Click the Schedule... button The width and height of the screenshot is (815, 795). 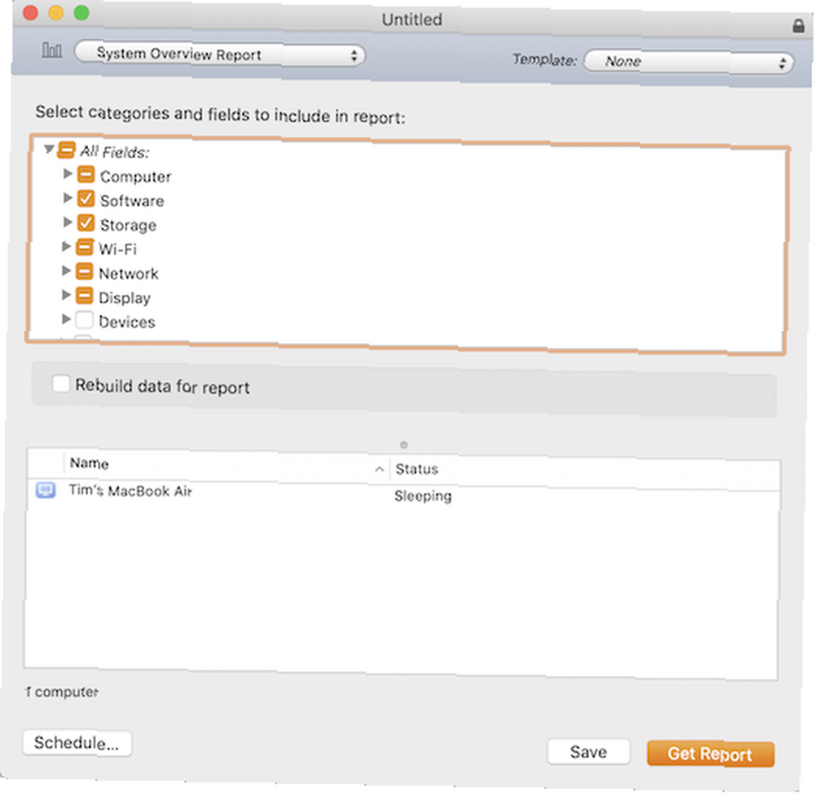coord(77,743)
